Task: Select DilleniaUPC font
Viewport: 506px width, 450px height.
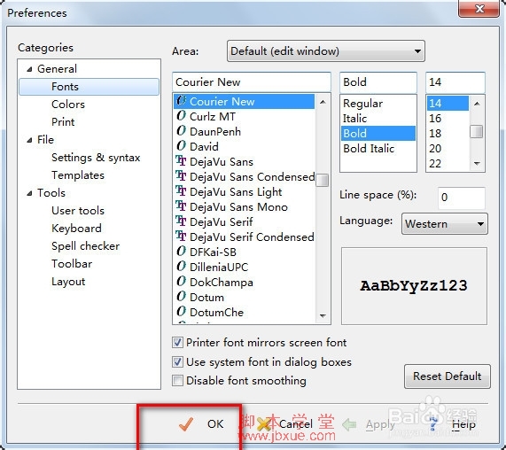Action: (244, 268)
